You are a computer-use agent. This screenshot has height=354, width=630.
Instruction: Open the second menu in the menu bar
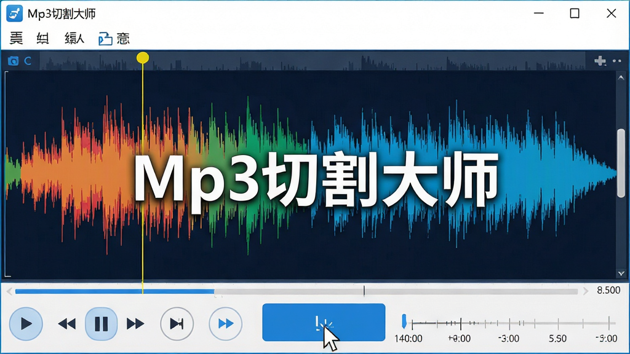42,39
